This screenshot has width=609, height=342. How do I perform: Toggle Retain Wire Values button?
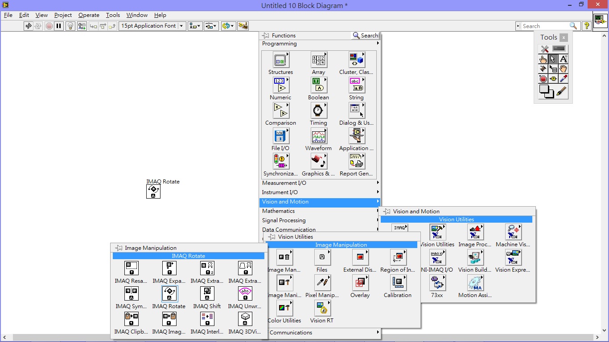click(82, 26)
